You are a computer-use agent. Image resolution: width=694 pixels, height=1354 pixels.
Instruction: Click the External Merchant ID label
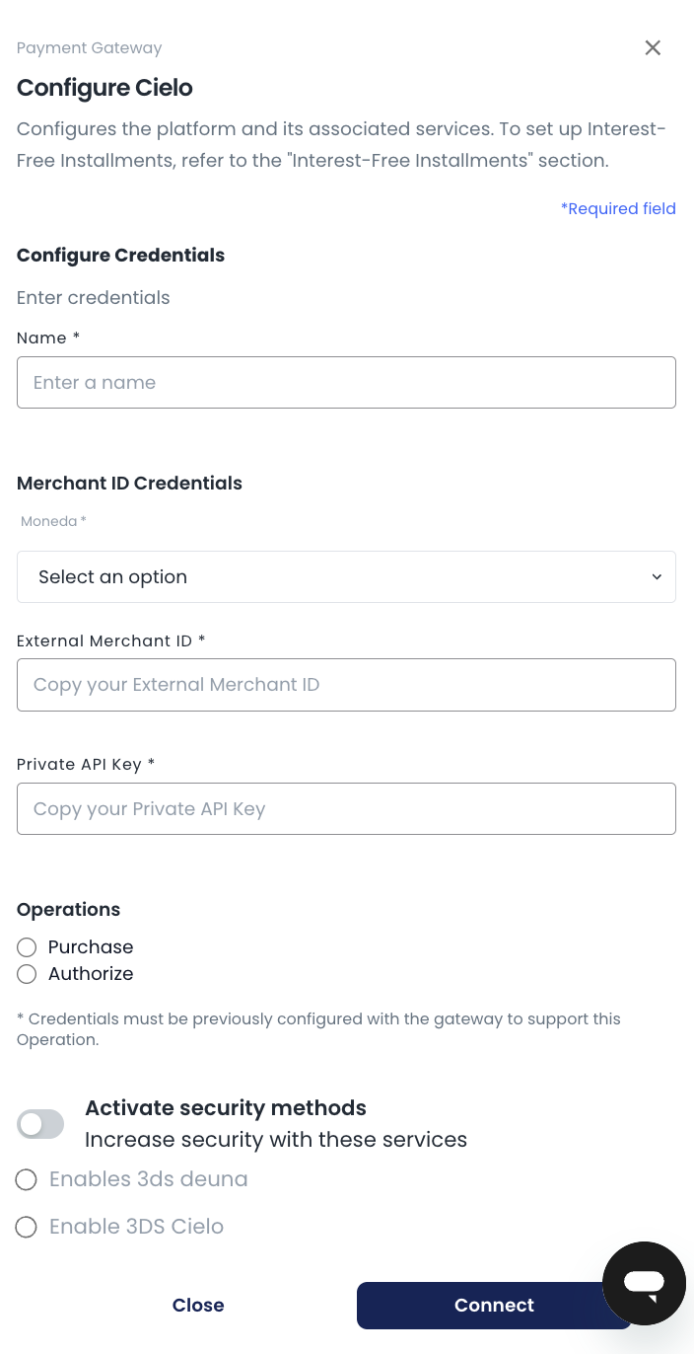pos(110,641)
